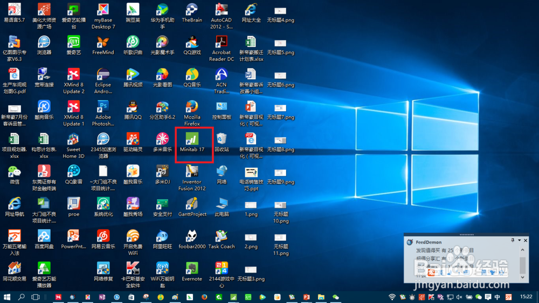Launch the 腾讯QQ desktop shortcut
This screenshot has width=539, height=303.
133,109
